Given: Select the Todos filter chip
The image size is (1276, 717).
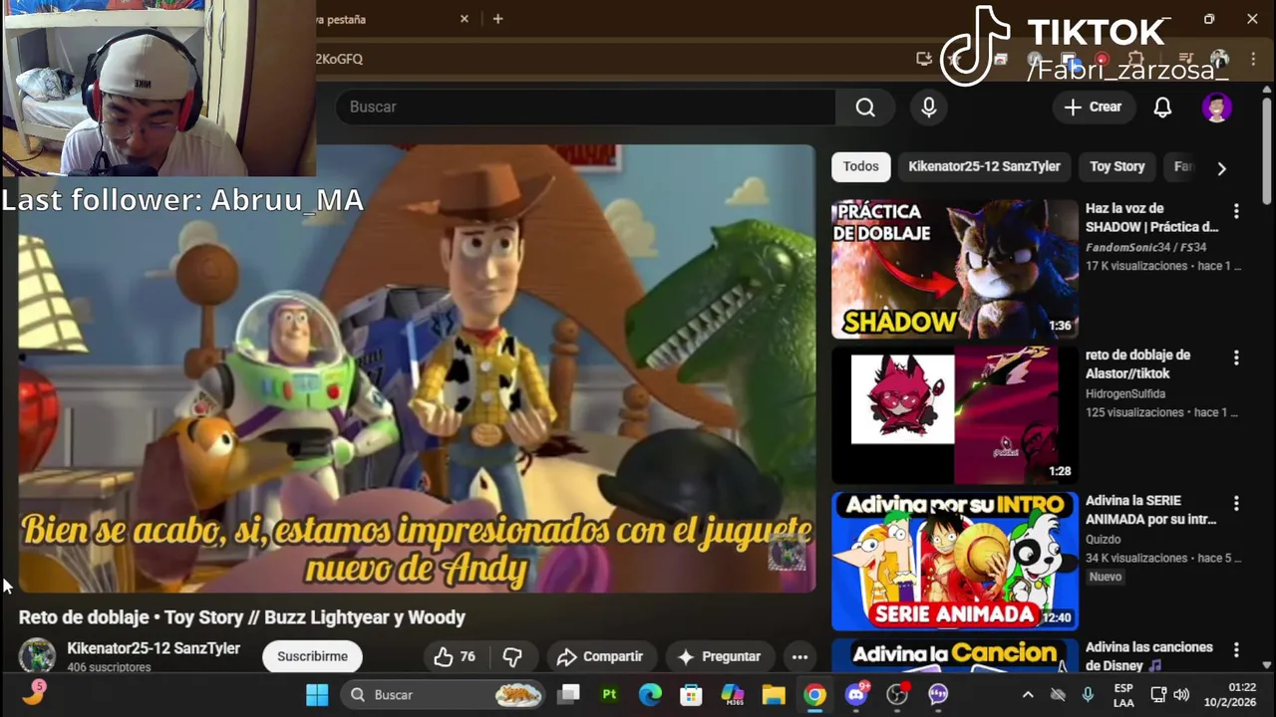Looking at the screenshot, I should point(860,166).
